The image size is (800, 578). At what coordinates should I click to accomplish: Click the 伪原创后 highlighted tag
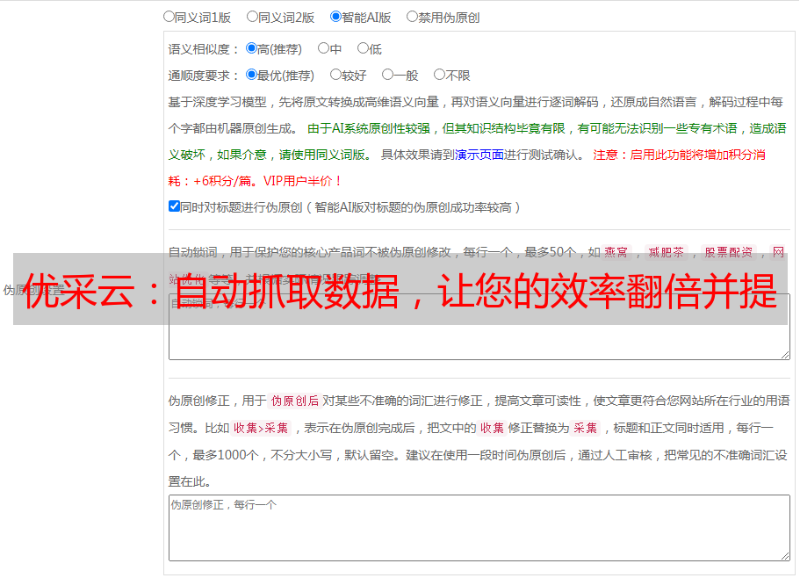[x=295, y=401]
